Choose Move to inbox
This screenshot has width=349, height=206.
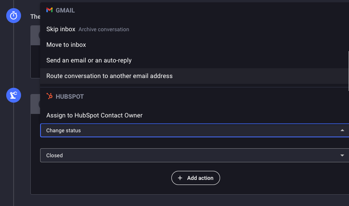66,45
